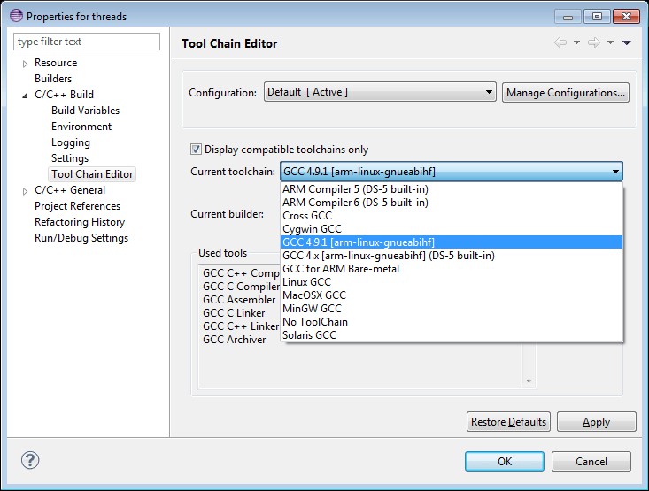The width and height of the screenshot is (649, 491).
Task: Open the forward history dropdown arrow
Action: pos(610,42)
